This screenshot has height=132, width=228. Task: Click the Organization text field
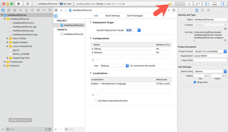click(210, 56)
